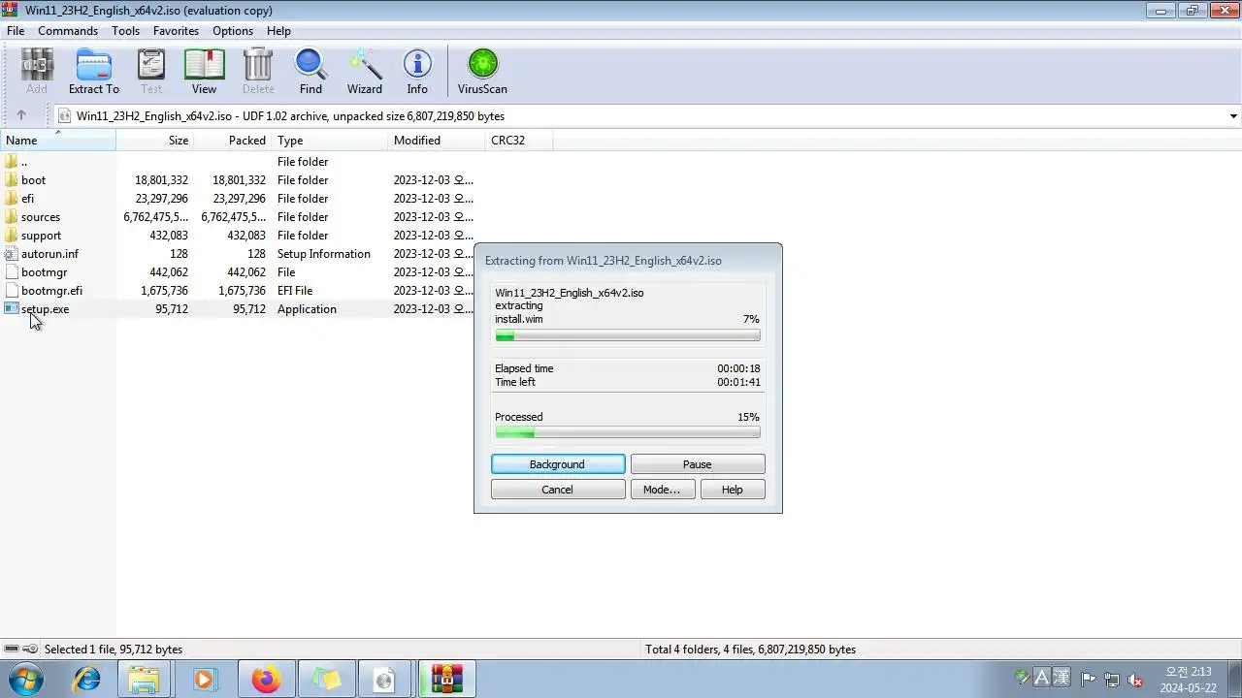This screenshot has height=698, width=1242.
Task: Click the Processed total progress bar
Action: coord(628,432)
